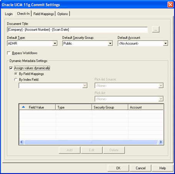Screen dimensions: 175x174
Task: Expand the Default Type dropdown
Action: coord(55,43)
